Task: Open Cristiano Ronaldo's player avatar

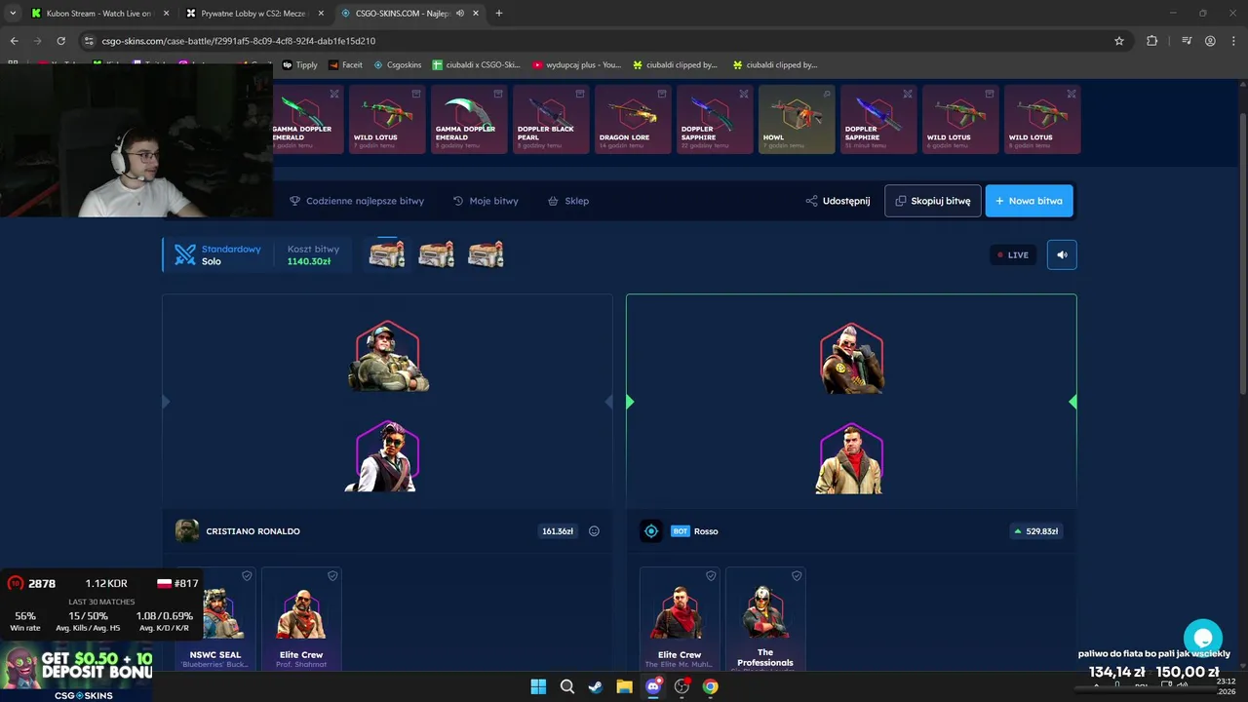Action: (x=186, y=531)
